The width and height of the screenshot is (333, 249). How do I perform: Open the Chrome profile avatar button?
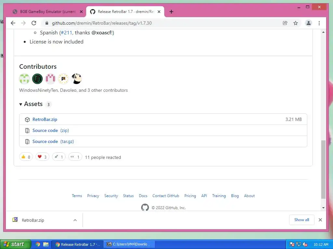coord(308,23)
